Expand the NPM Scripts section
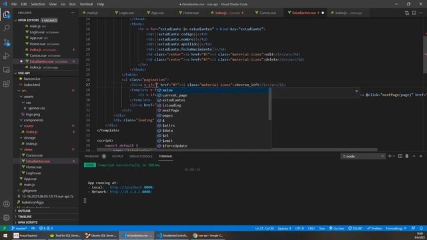The width and height of the screenshot is (427, 240). tap(46, 222)
